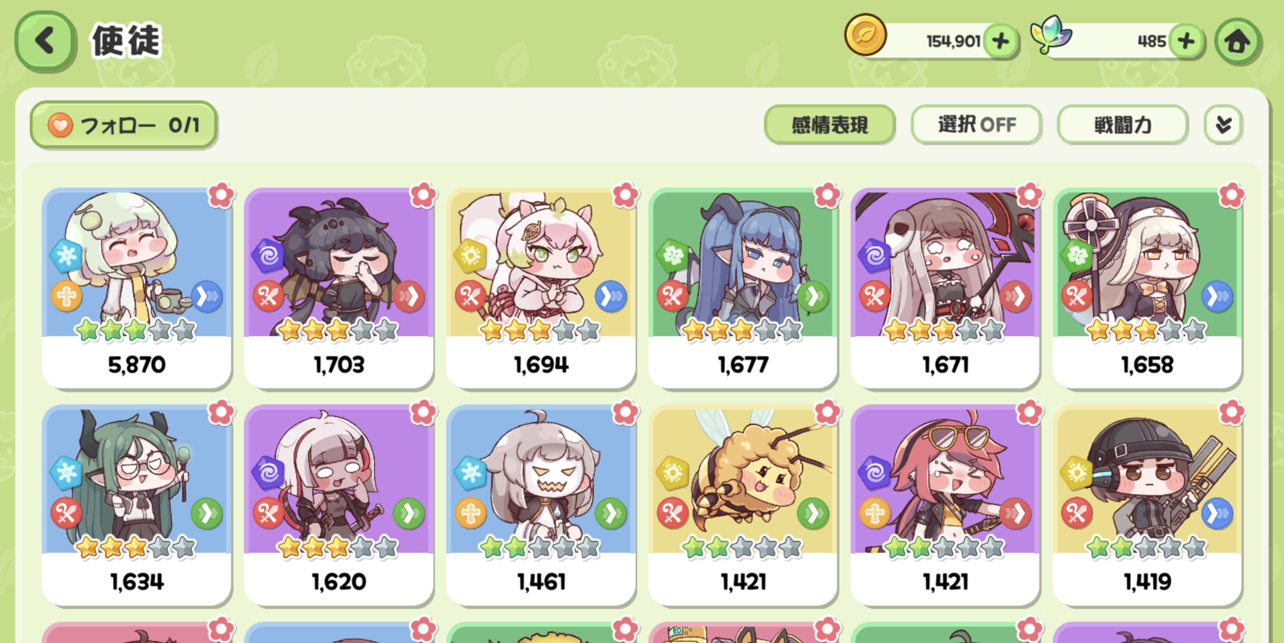Toggle the 選択 OFF selection mode
Image resolution: width=1284 pixels, height=643 pixels.
(976, 124)
